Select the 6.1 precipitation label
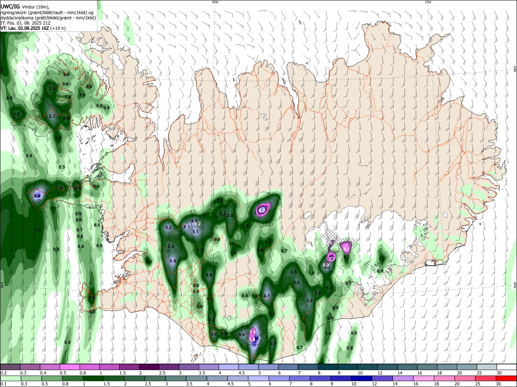517x387 pixels. [187, 227]
